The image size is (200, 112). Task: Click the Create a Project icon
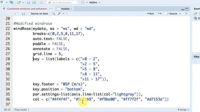tap(12, 2)
